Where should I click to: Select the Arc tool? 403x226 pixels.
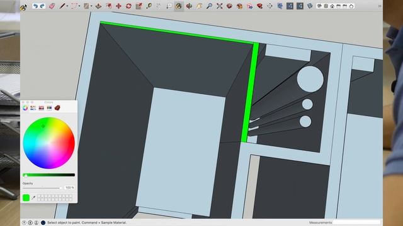(x=74, y=6)
